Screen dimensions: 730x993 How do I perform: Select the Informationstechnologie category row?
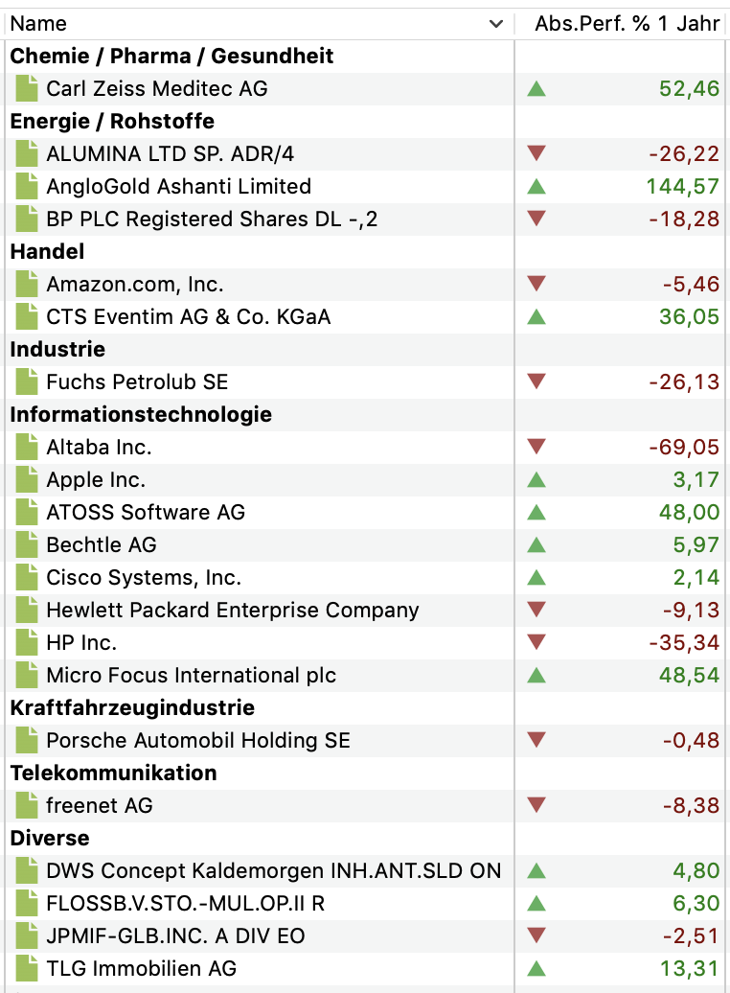click(x=141, y=415)
